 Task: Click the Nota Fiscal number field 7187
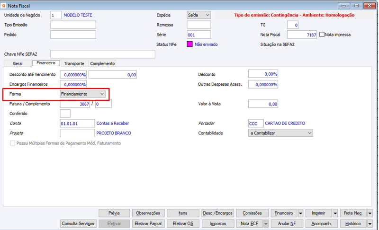pos(302,35)
